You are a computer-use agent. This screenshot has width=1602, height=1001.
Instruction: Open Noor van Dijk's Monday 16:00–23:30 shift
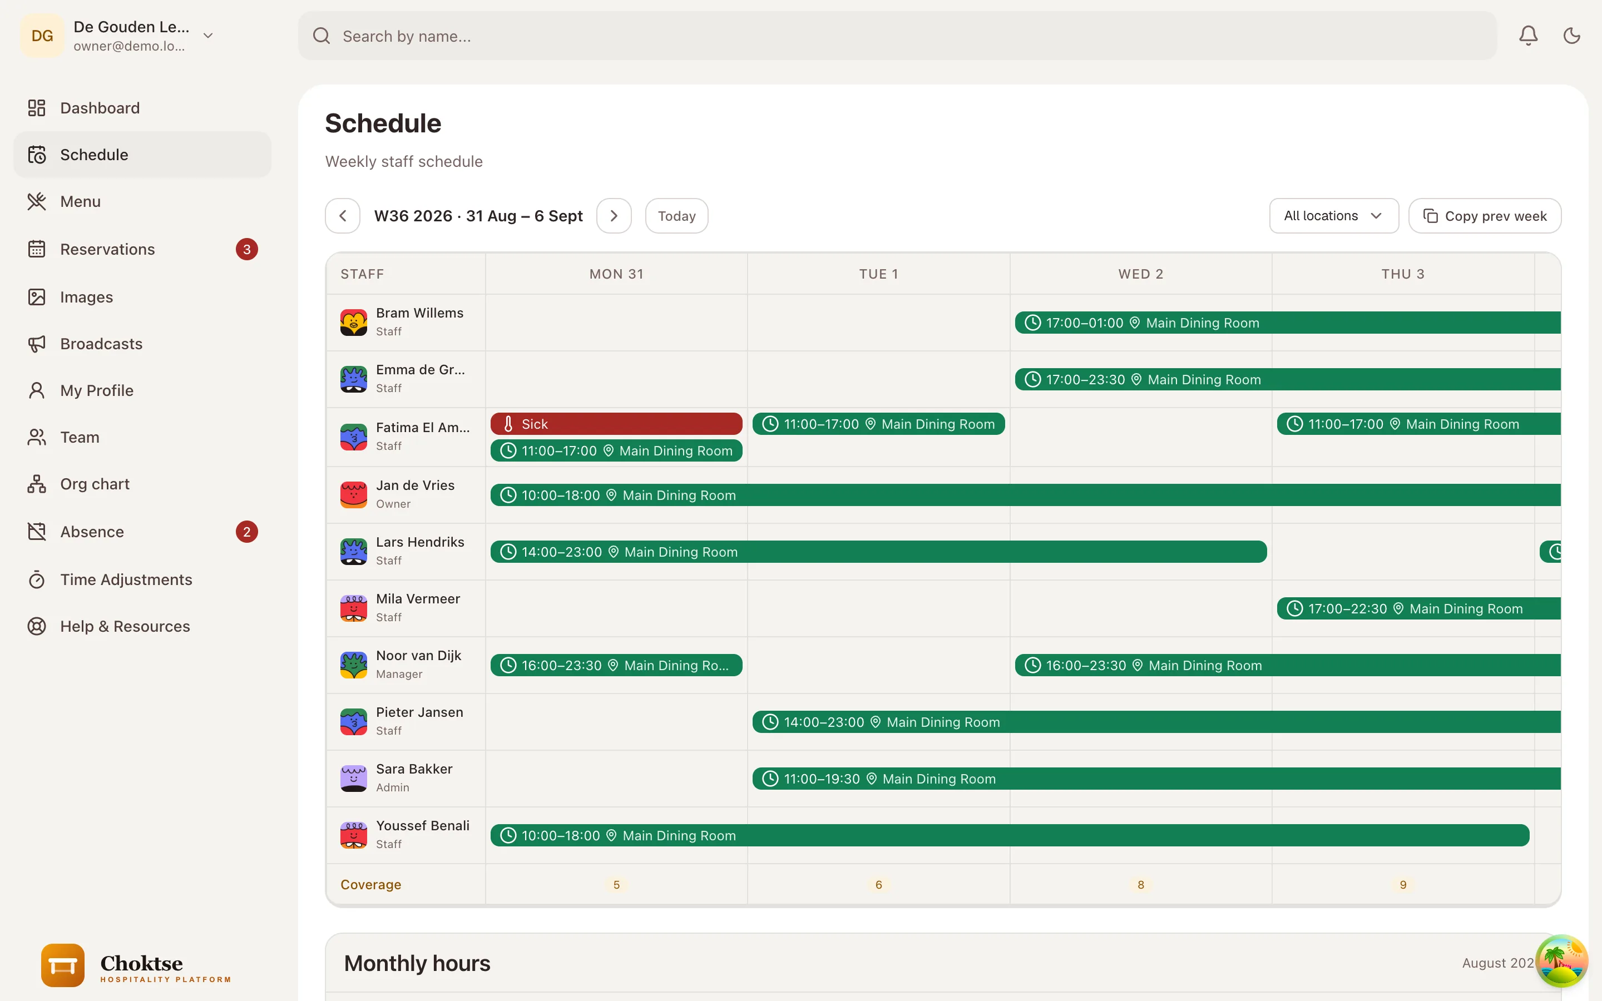point(616,665)
